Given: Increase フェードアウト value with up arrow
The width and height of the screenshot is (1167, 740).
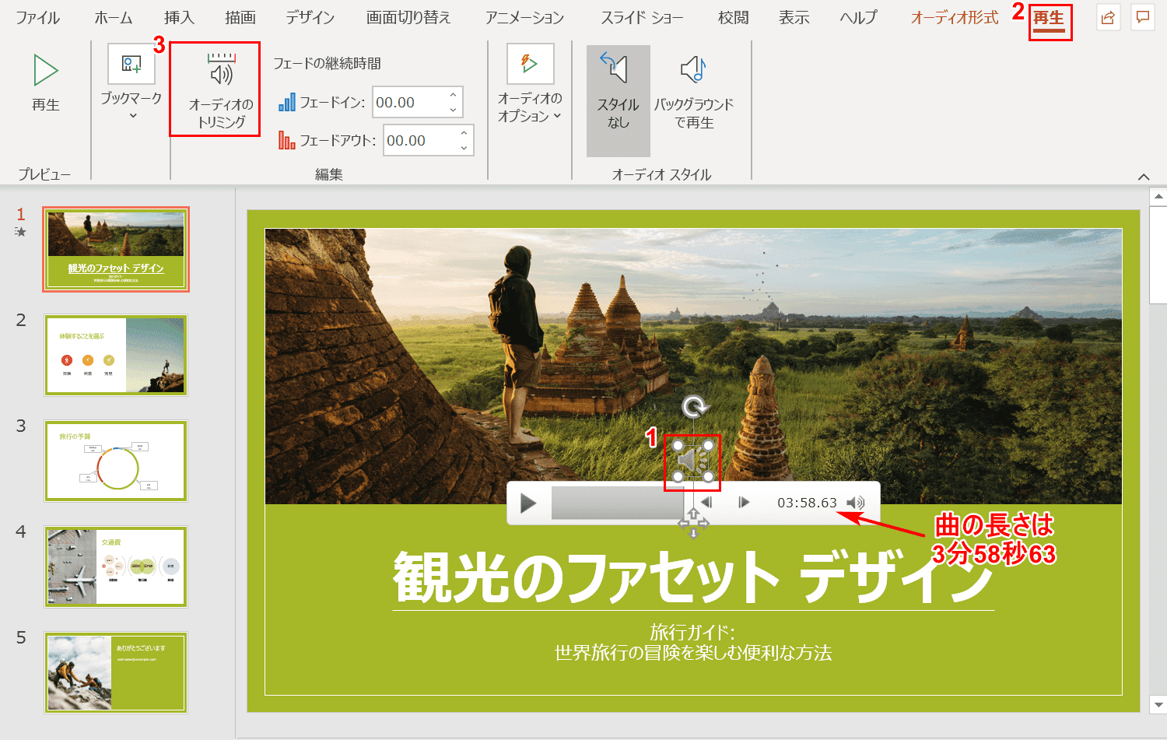Looking at the screenshot, I should pyautogui.click(x=464, y=133).
